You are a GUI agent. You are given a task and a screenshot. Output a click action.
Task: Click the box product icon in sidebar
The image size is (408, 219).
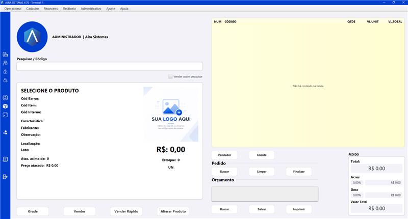[x=5, y=106]
